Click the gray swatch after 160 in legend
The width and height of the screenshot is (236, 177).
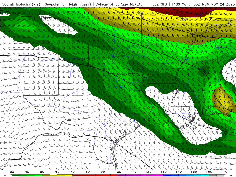tap(213, 176)
